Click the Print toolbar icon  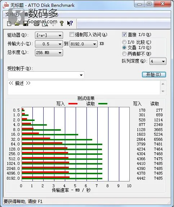[36, 23]
